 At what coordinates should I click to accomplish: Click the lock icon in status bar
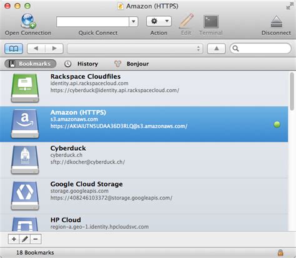click(280, 252)
